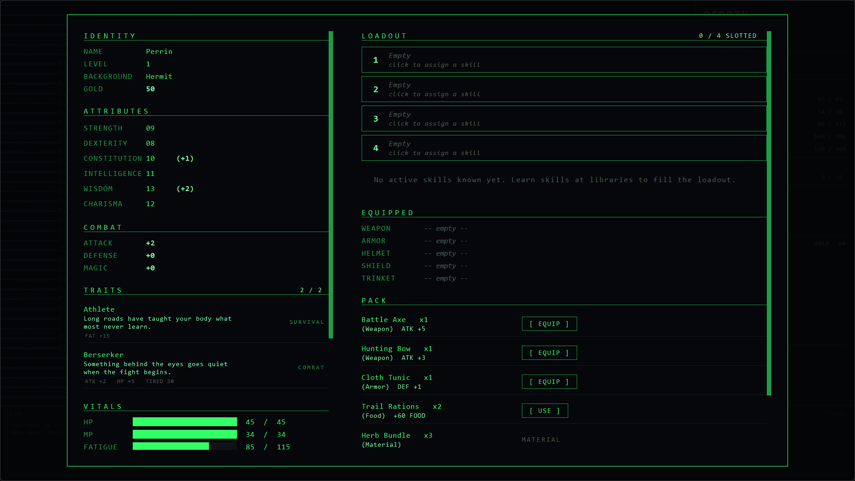
Task: Click the level value 1
Action: pyautogui.click(x=148, y=64)
